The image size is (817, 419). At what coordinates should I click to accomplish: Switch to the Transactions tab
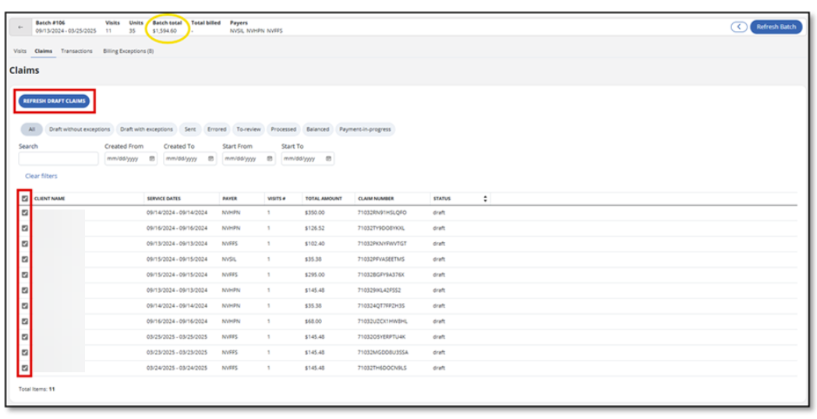point(76,51)
